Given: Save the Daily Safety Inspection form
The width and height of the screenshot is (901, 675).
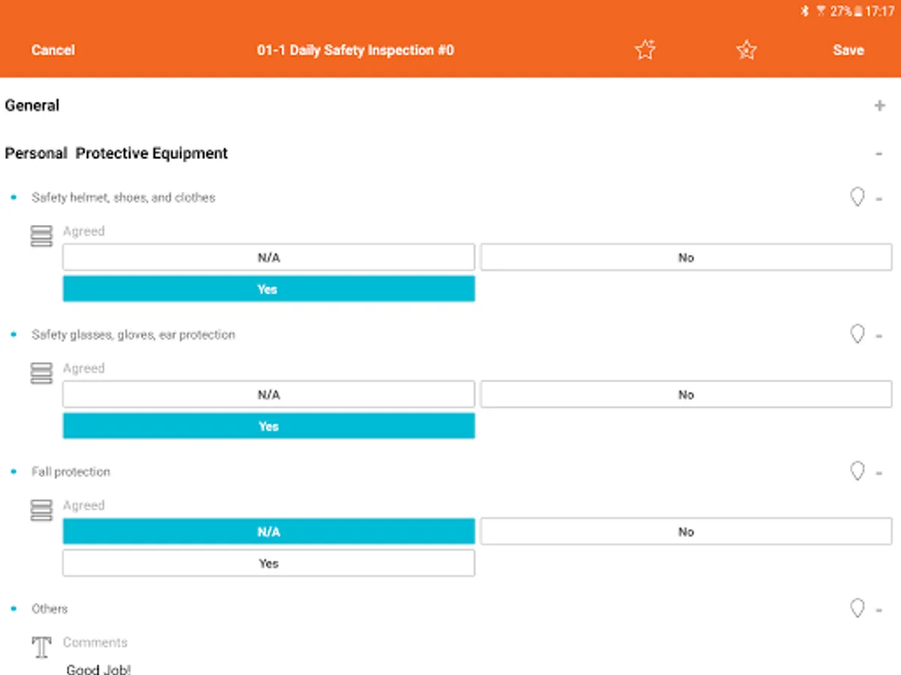Looking at the screenshot, I should (848, 50).
